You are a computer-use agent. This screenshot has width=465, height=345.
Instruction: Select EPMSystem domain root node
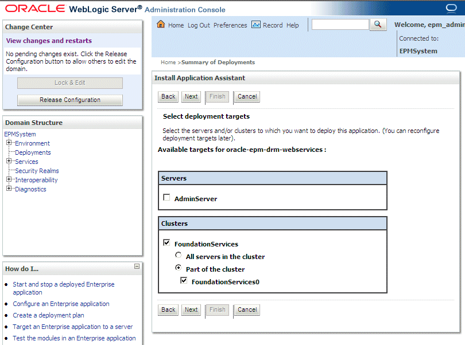20,134
